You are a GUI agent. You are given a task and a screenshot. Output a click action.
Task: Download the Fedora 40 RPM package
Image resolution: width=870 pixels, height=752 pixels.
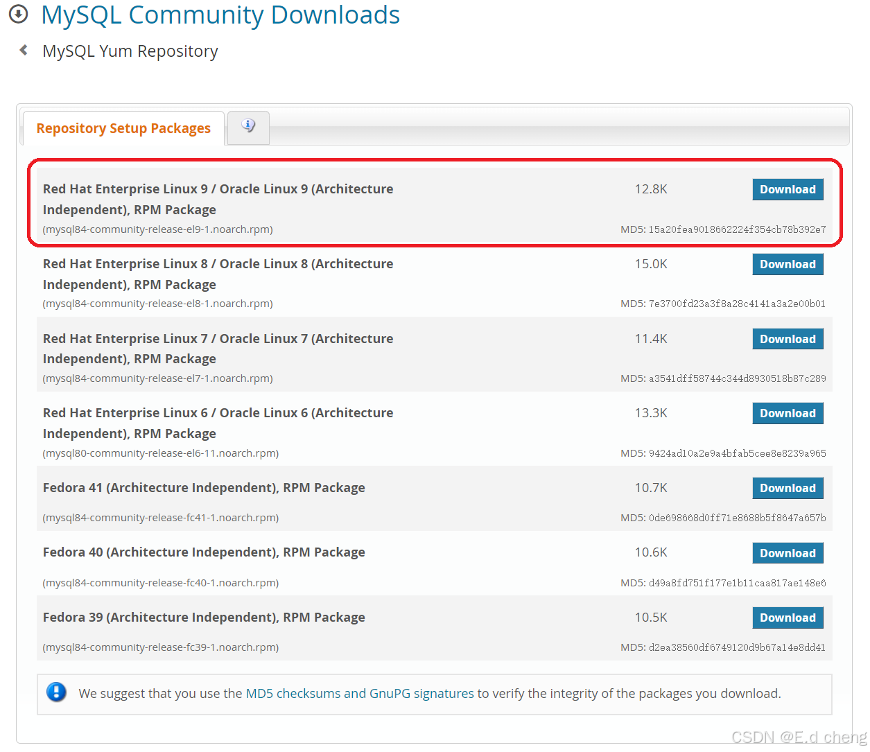(x=788, y=553)
